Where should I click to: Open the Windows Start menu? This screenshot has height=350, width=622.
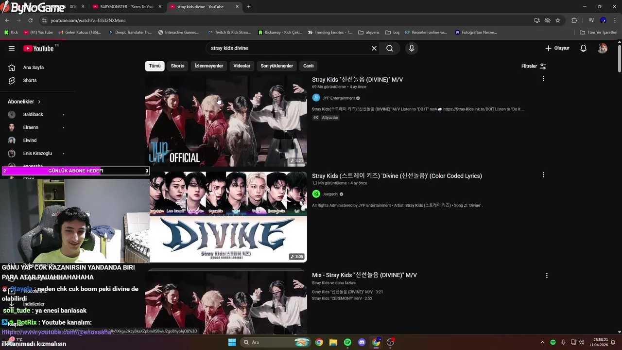tap(232, 342)
